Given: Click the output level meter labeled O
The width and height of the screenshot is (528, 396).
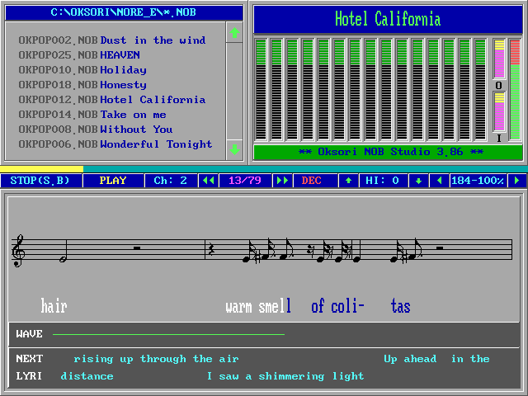Looking at the screenshot, I should click(499, 59).
